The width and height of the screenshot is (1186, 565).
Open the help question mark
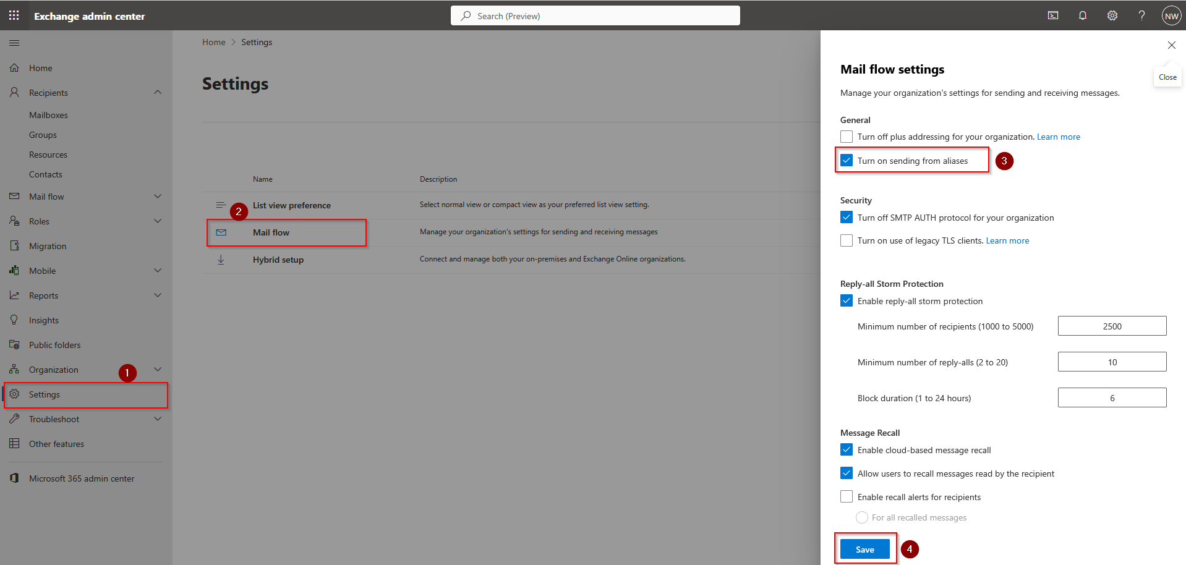1141,15
